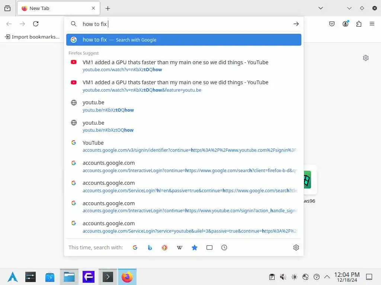Open first YouTube suggestion ending in tOQhow
Image resolution: width=381 pixels, height=285 pixels.
(x=184, y=66)
